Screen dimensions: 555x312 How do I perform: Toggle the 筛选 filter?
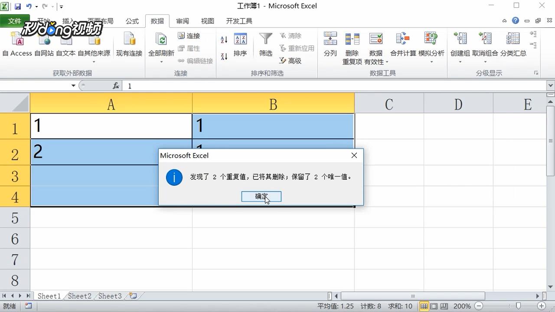click(266, 45)
